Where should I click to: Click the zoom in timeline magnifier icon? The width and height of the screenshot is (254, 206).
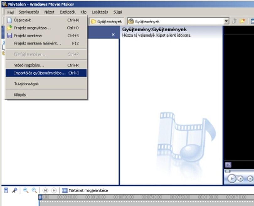click(26, 190)
